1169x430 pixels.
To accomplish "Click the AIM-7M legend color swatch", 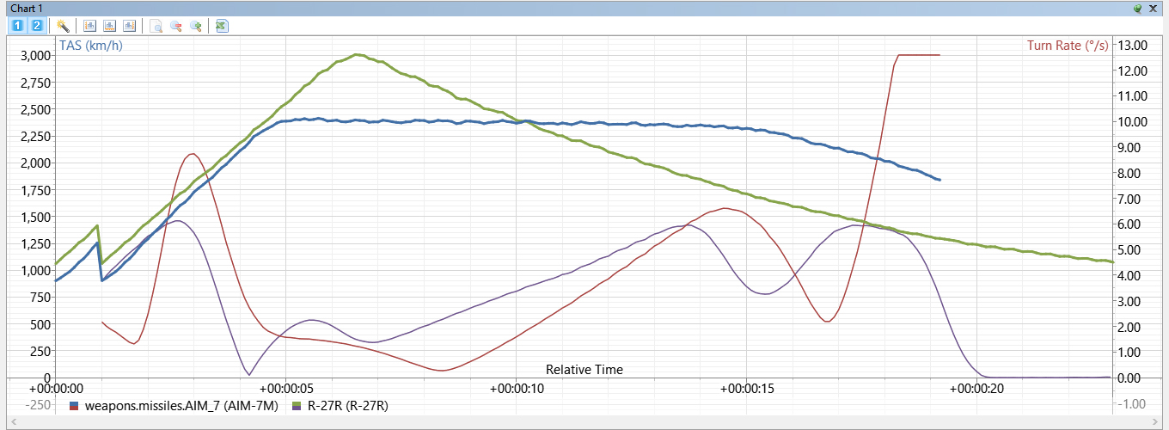I will 75,405.
